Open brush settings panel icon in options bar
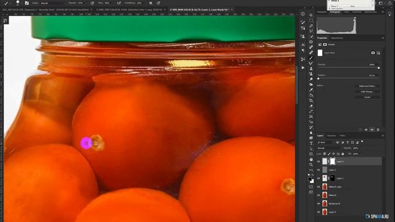Screen dimensions: 395x222 27,3
